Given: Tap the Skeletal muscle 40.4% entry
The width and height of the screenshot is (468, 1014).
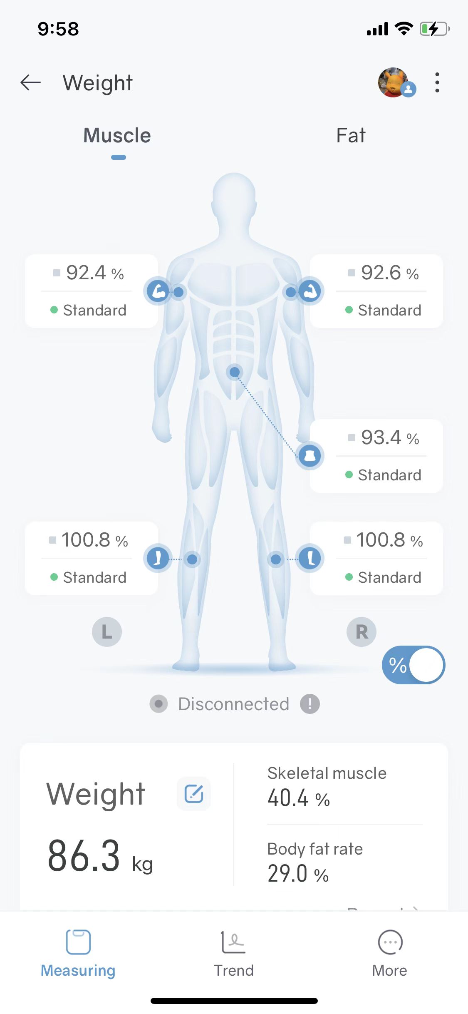Looking at the screenshot, I should pos(327,787).
